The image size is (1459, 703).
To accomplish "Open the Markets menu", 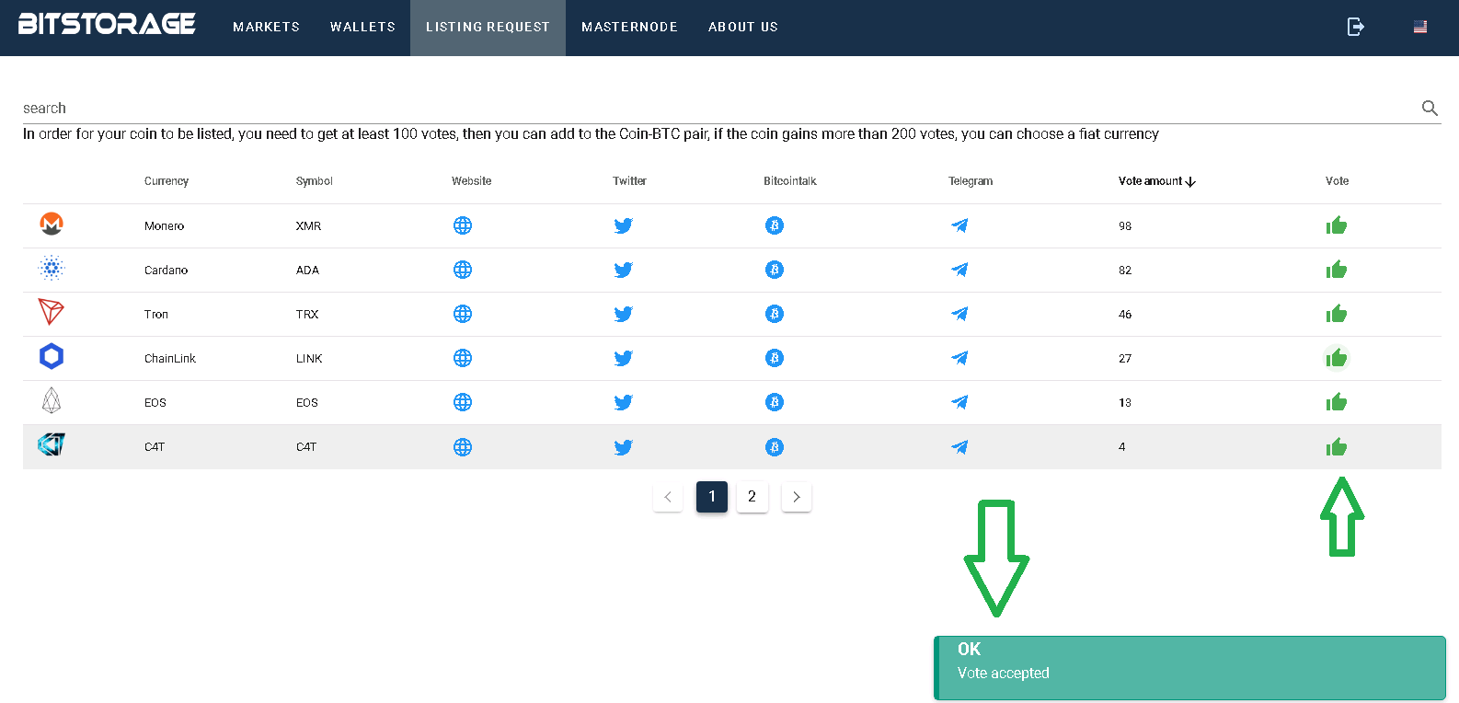I will click(x=266, y=27).
